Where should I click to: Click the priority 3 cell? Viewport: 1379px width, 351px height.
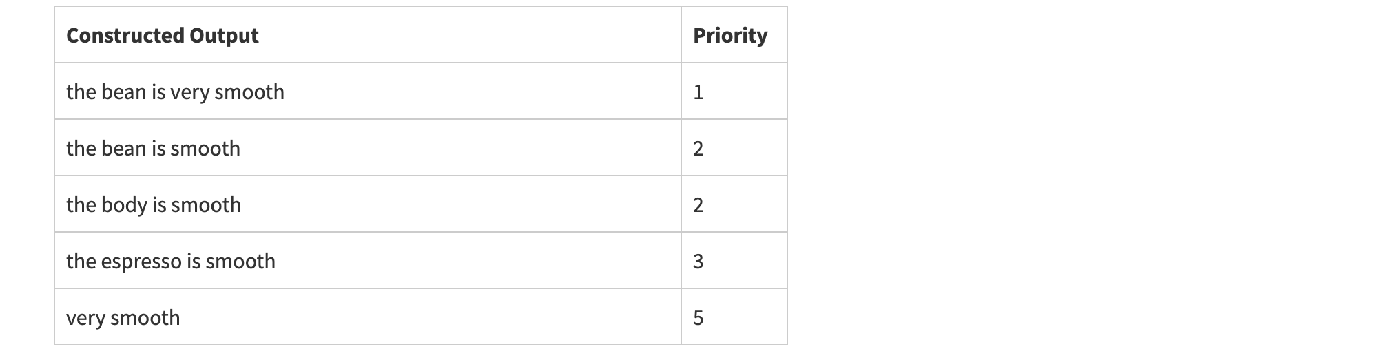(x=698, y=262)
